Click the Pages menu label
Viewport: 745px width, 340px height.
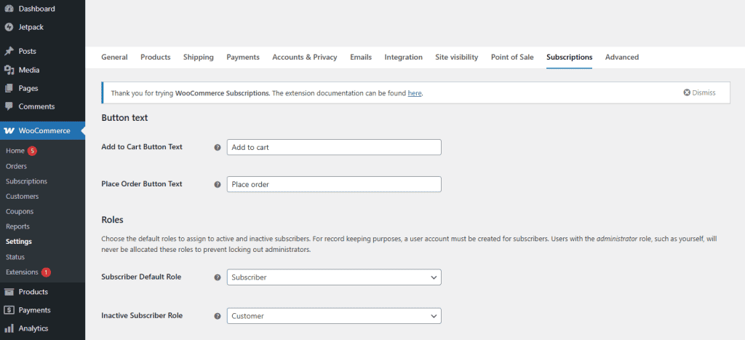28,88
